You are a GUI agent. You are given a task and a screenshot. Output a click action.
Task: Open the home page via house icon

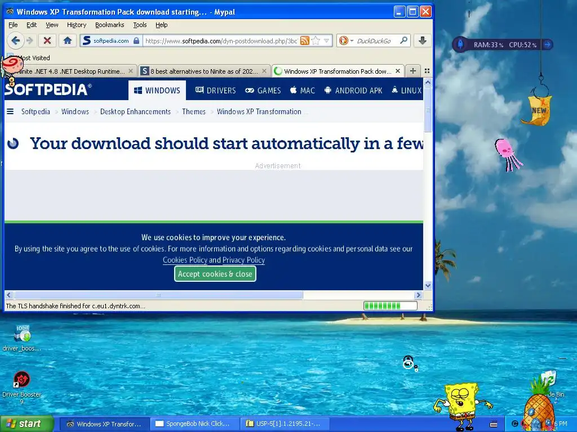point(68,40)
